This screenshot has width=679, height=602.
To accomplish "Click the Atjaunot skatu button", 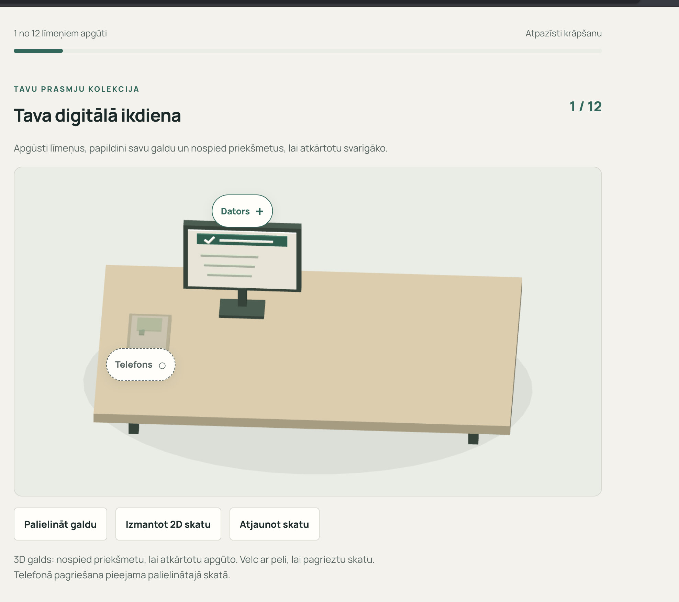I will (275, 524).
